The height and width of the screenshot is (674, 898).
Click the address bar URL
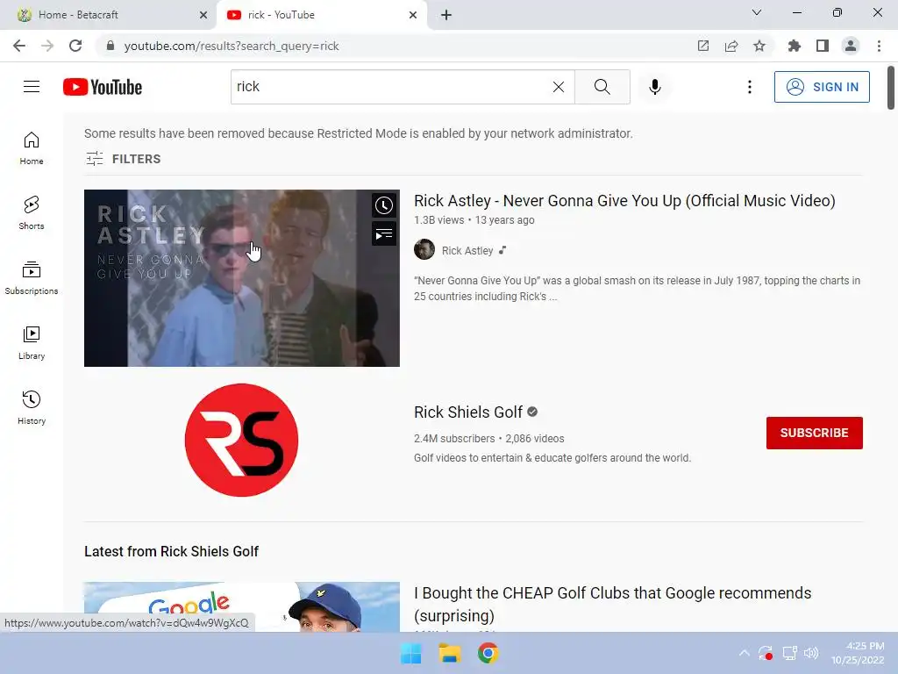(232, 46)
